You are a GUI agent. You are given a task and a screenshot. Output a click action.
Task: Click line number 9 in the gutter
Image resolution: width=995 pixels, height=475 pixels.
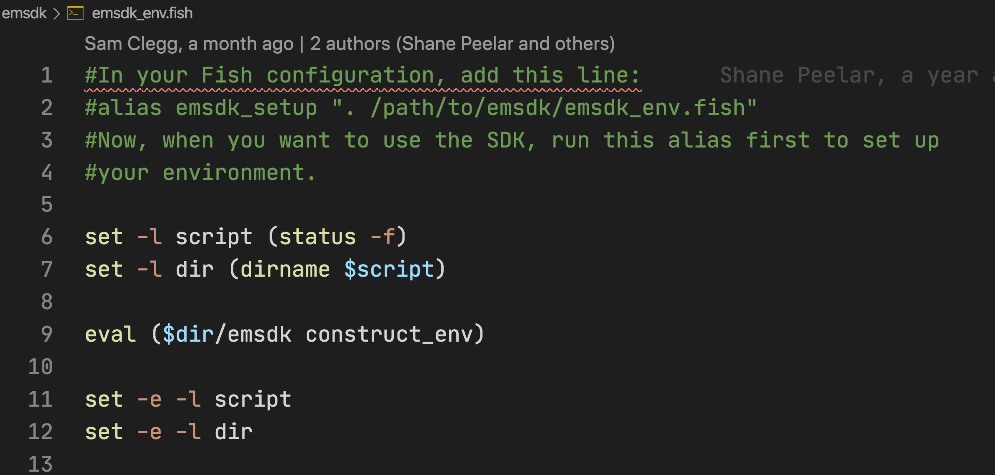47,334
